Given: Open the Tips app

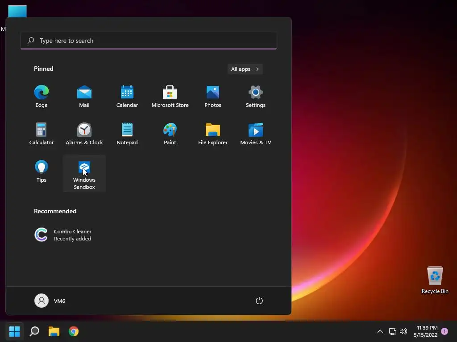Looking at the screenshot, I should click(42, 171).
